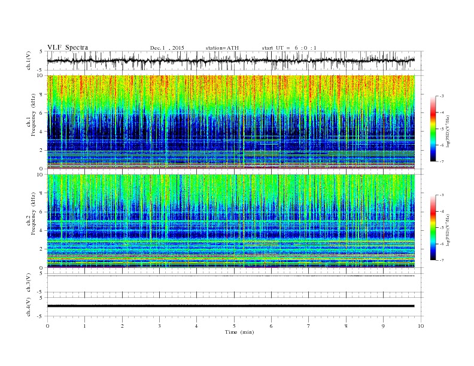This screenshot has height=366, width=474.
Task: Click the "-3" tick on ch.2 colorbar
Action: point(442,195)
